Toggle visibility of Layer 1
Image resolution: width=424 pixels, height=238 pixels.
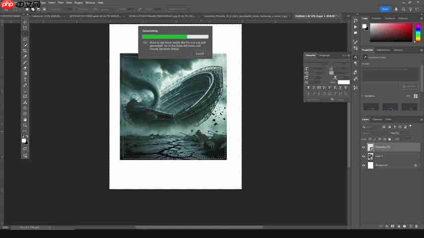363,156
